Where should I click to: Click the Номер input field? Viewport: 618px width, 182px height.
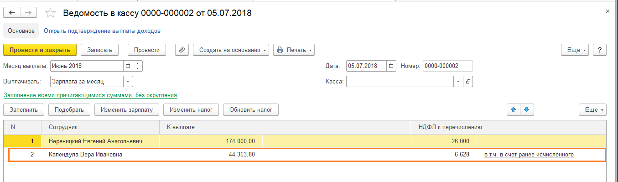coord(448,66)
